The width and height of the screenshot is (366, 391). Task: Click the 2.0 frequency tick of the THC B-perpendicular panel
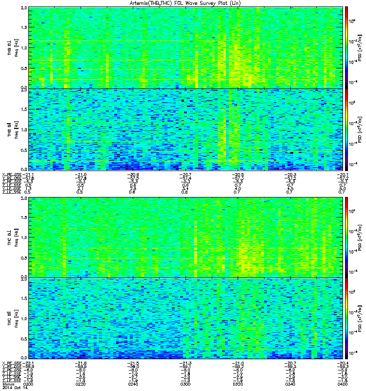pyautogui.click(x=24, y=198)
